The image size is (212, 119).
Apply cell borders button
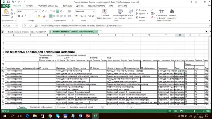click(32, 16)
